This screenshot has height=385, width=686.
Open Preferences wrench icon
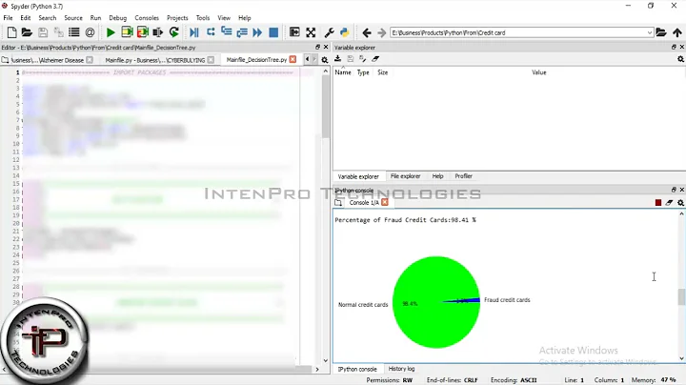[x=330, y=32]
